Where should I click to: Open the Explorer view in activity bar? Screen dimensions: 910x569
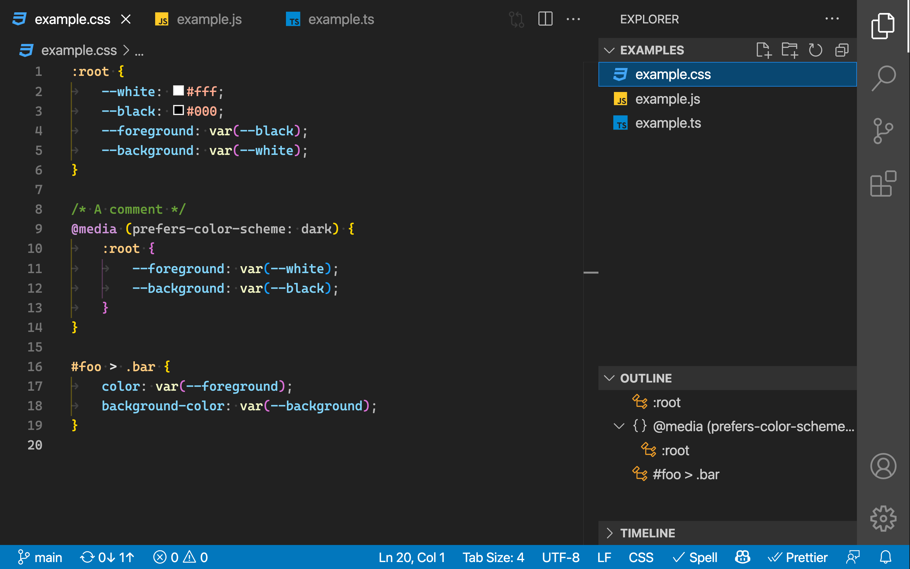pos(883,26)
